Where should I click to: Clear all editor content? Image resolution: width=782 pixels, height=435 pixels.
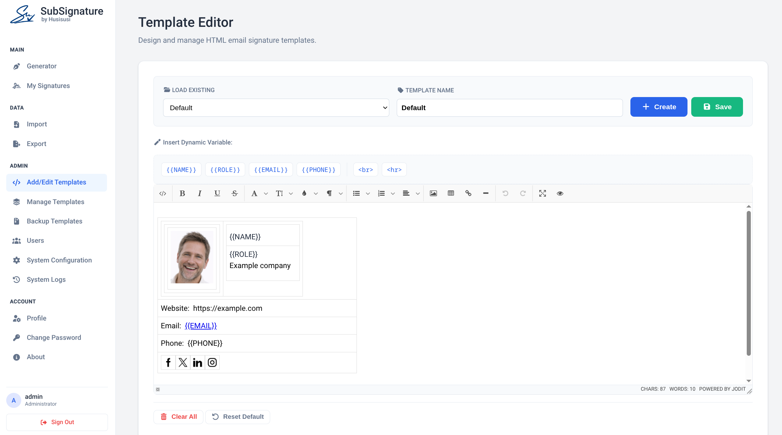(x=178, y=417)
